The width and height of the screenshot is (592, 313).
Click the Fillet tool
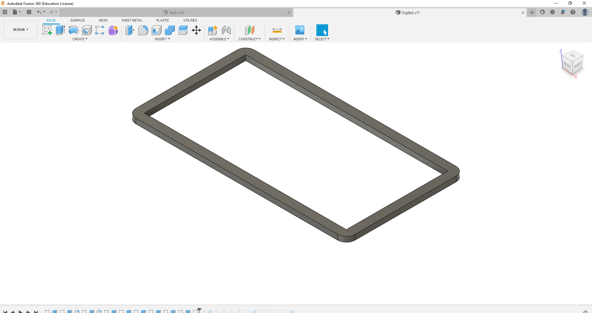[143, 30]
